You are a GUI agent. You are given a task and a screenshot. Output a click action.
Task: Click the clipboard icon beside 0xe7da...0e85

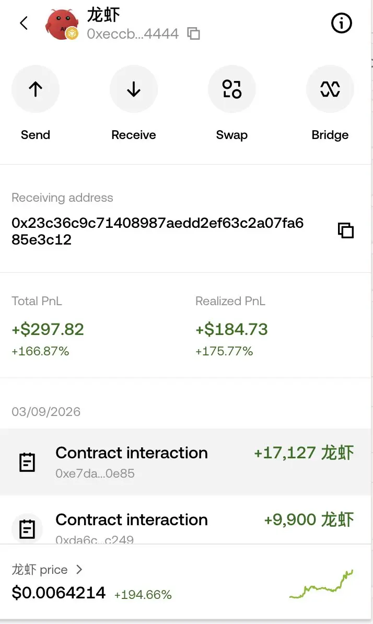27,462
